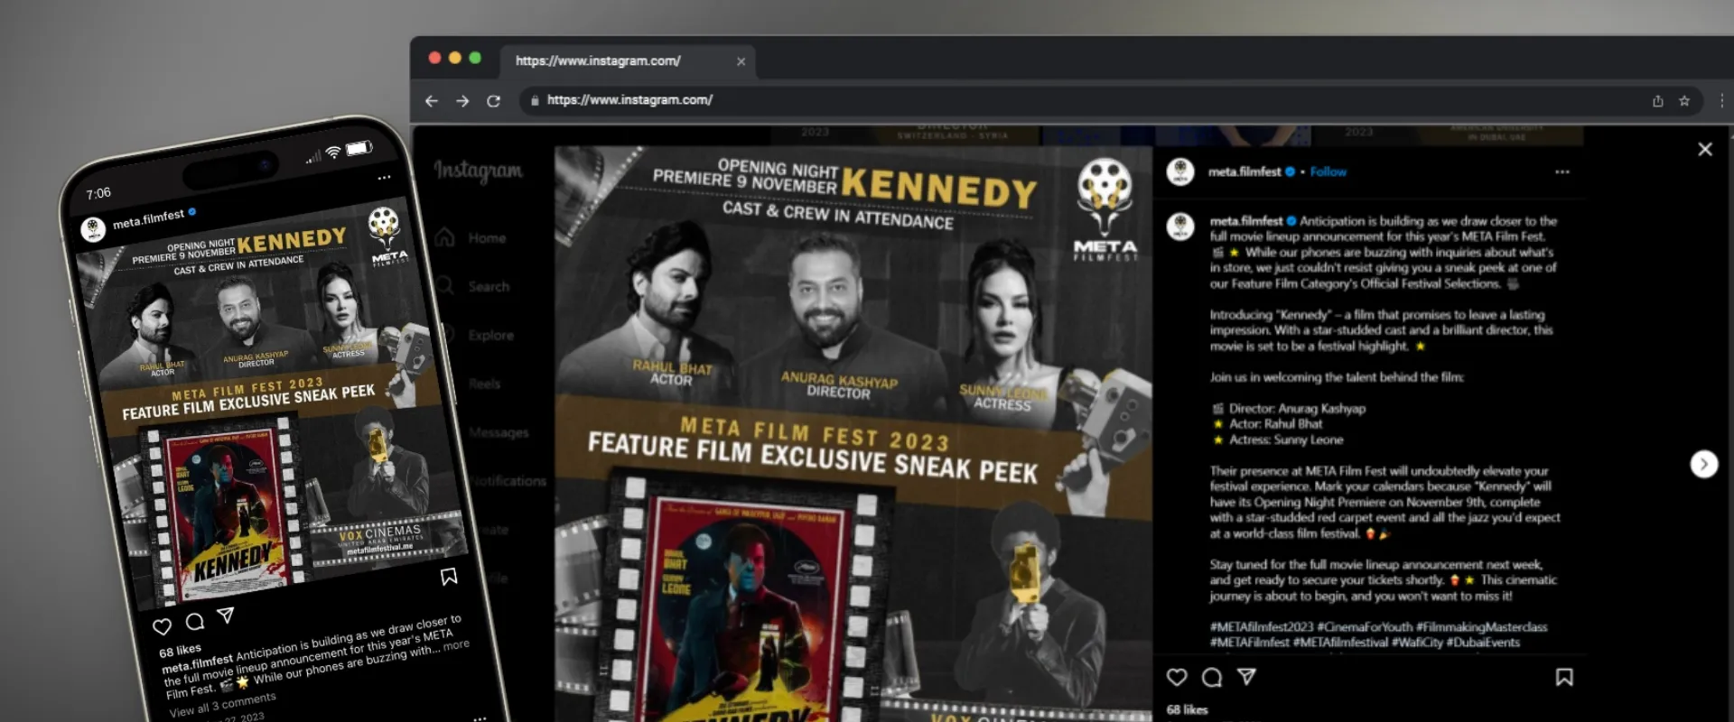Share post with paper plane icon
Image resolution: width=1734 pixels, height=722 pixels.
point(1246,677)
